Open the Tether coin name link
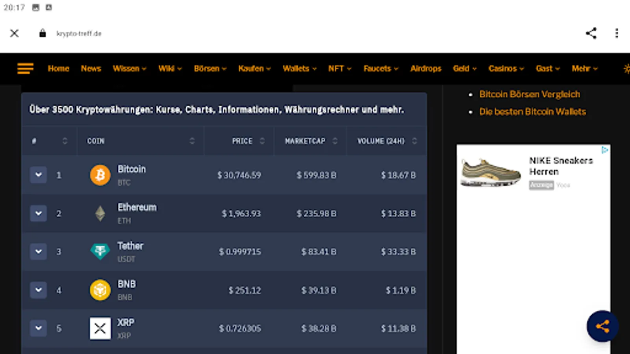 click(130, 246)
